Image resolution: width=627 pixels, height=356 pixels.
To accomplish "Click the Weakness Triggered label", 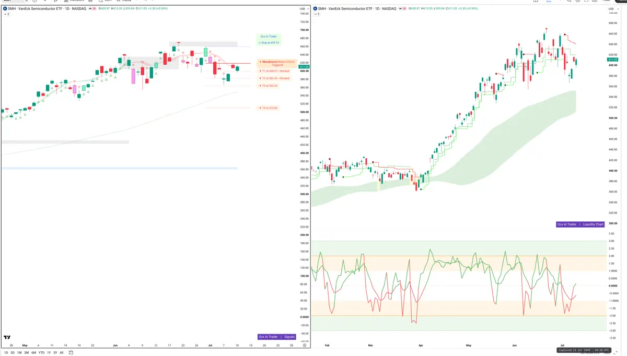I will 278,63.
